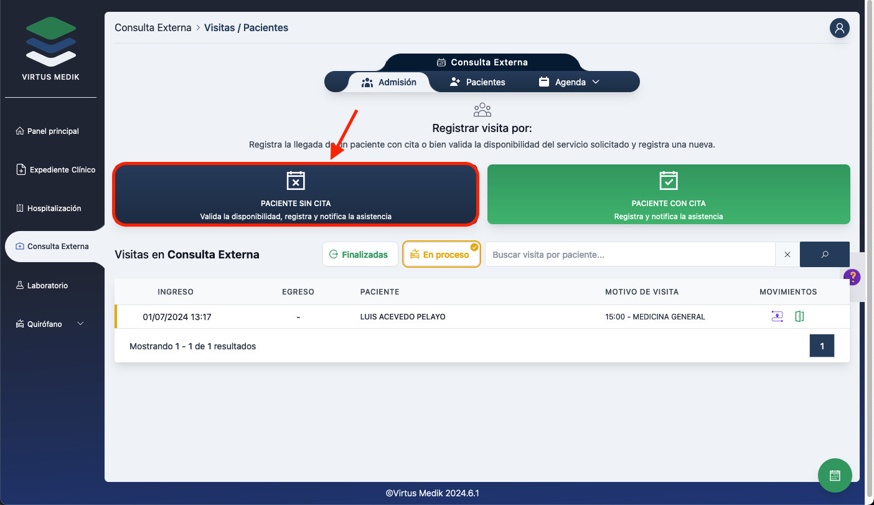Click the Consulta Externa breadcrumb link

153,27
